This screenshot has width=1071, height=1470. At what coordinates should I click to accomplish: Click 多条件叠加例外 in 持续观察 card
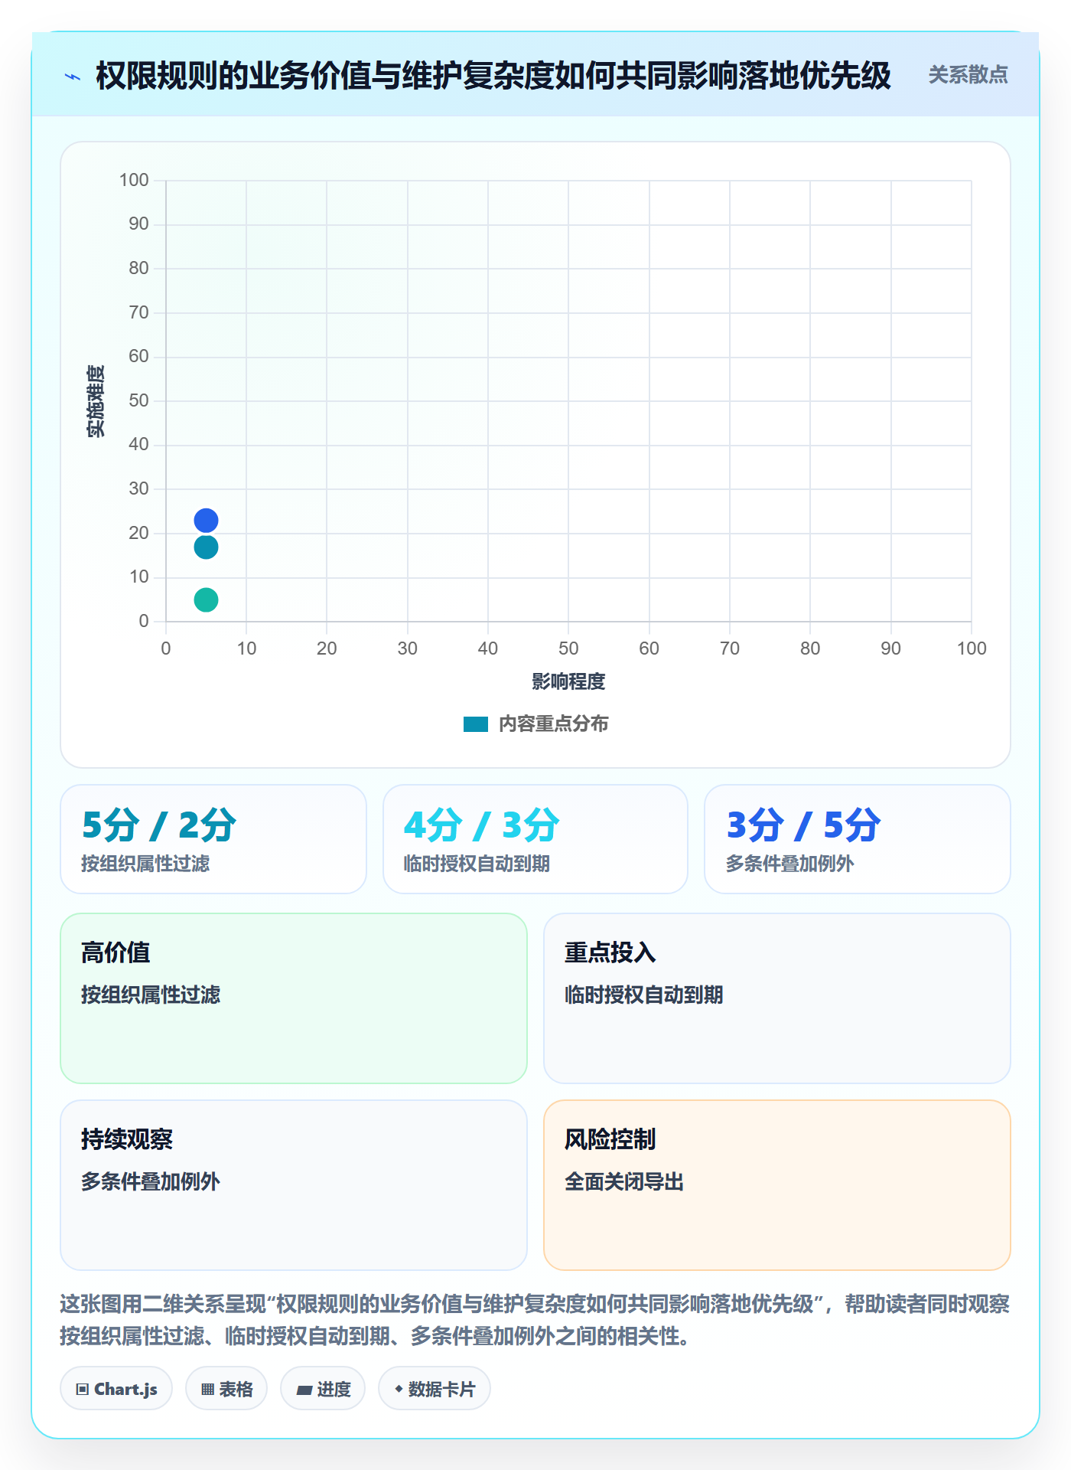click(151, 1181)
